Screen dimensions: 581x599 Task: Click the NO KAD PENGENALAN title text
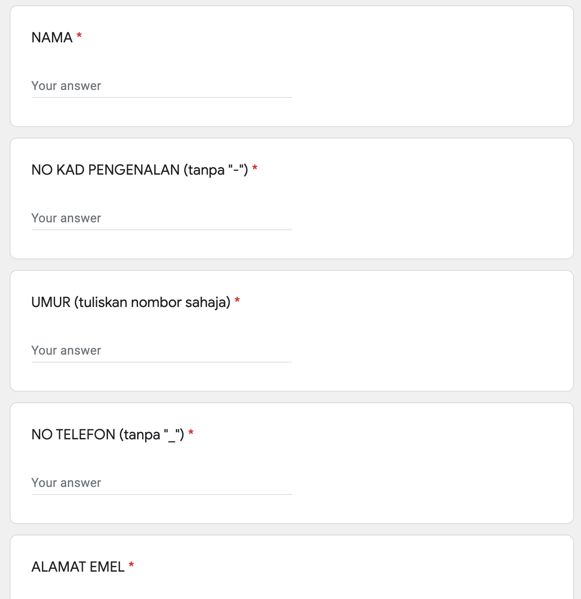tap(105, 170)
